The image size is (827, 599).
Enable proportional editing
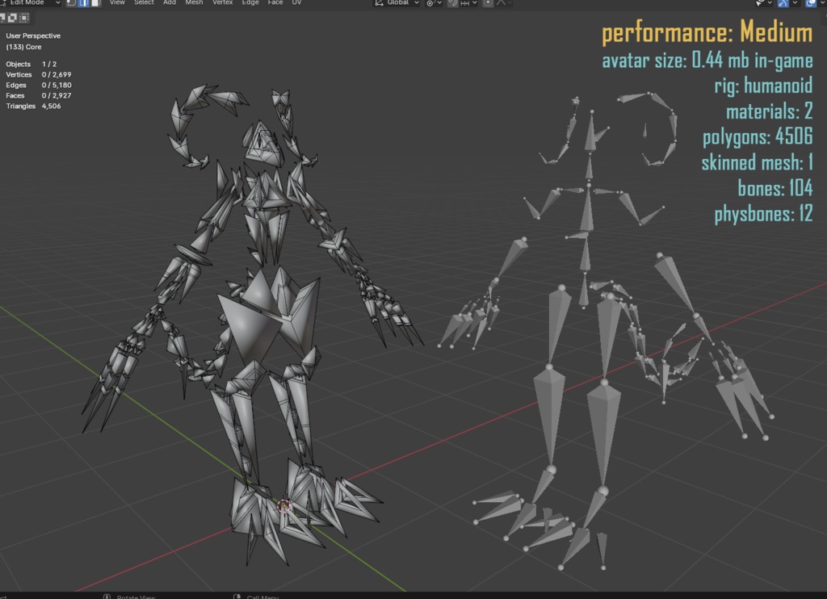click(489, 3)
